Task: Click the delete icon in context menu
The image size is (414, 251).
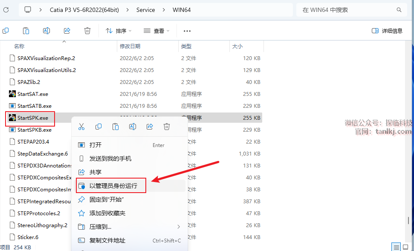Action: click(x=167, y=127)
